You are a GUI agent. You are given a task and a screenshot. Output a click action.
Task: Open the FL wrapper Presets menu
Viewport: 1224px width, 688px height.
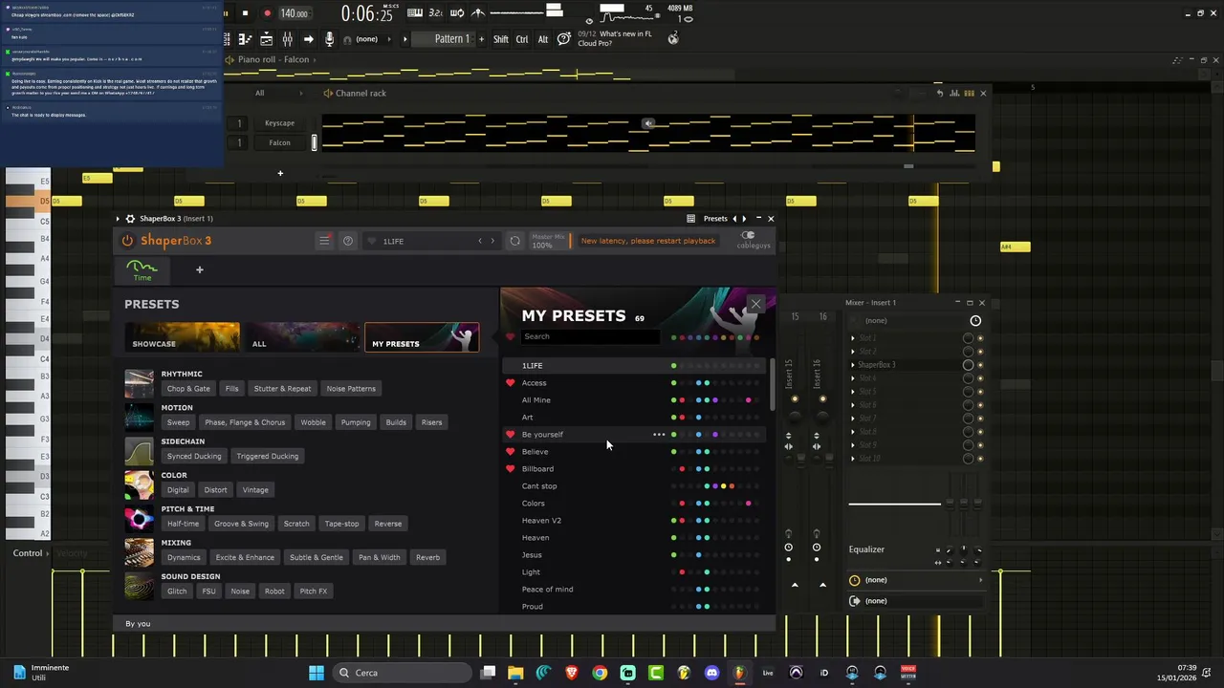click(715, 219)
